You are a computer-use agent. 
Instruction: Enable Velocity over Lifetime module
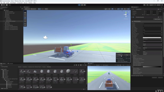132,59
